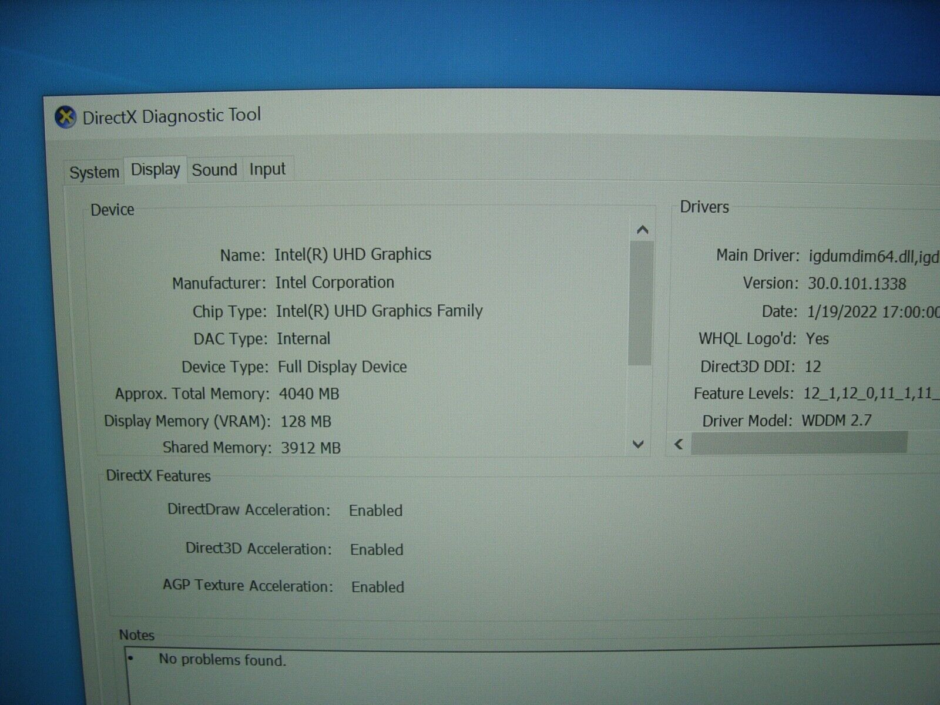The image size is (940, 705).
Task: Select the Display tab
Action: (x=155, y=170)
